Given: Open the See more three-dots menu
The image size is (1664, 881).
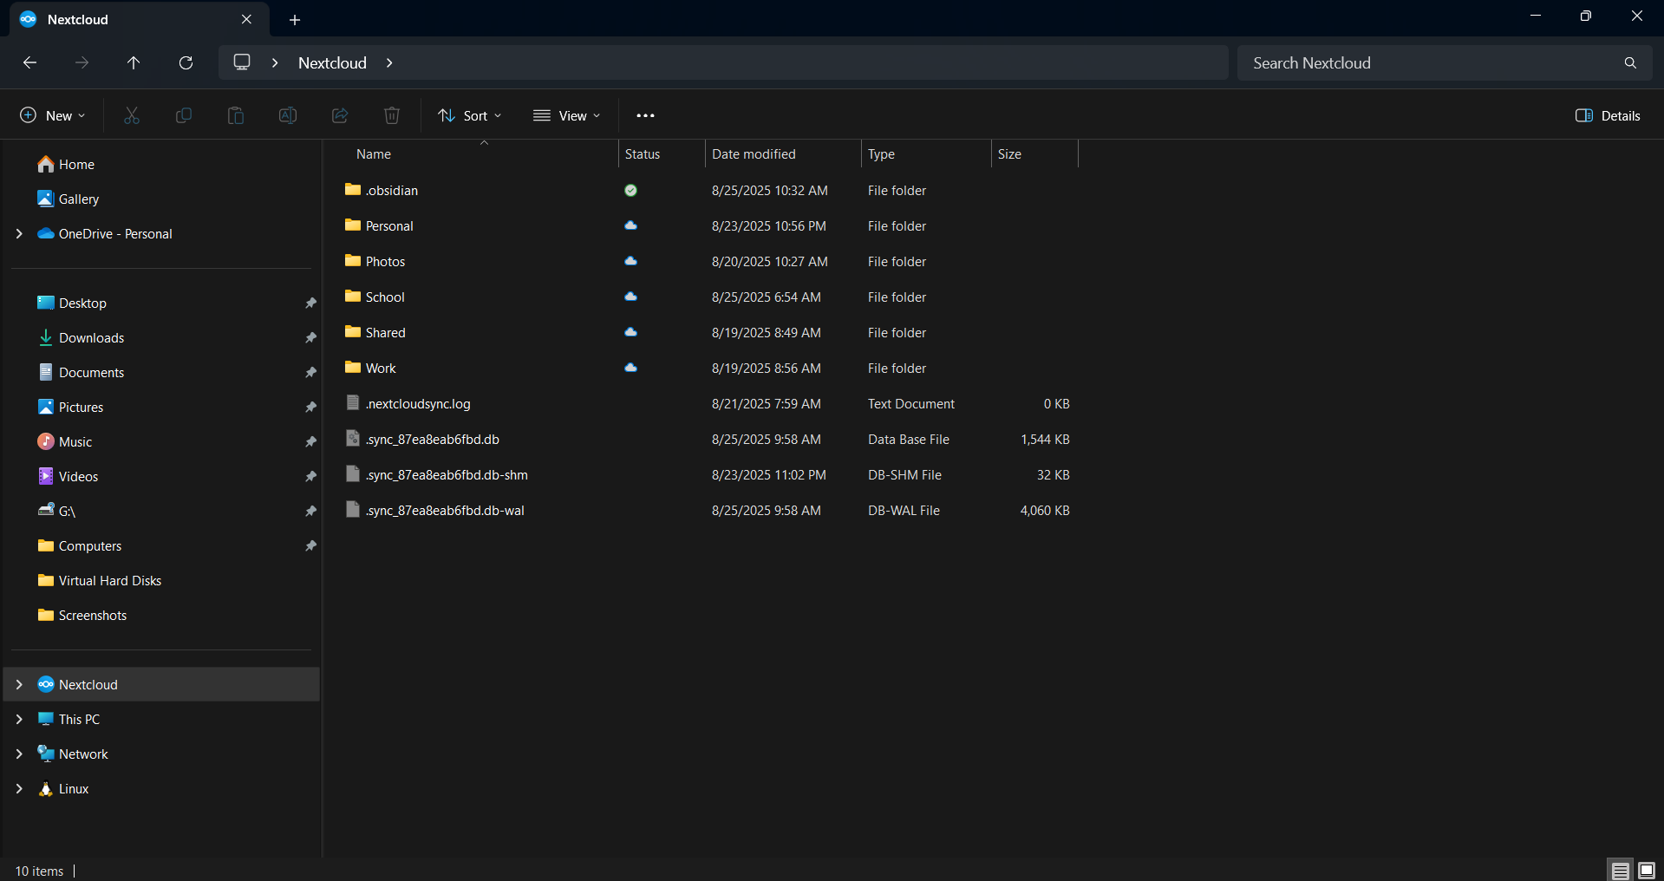Looking at the screenshot, I should 645,115.
